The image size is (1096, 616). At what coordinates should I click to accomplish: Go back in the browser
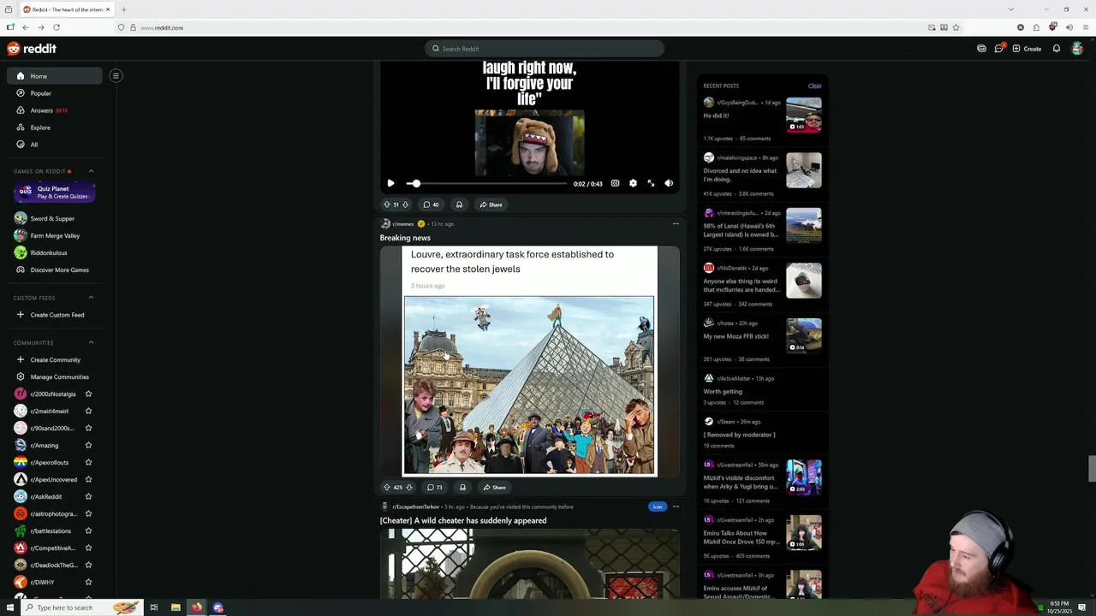26,27
